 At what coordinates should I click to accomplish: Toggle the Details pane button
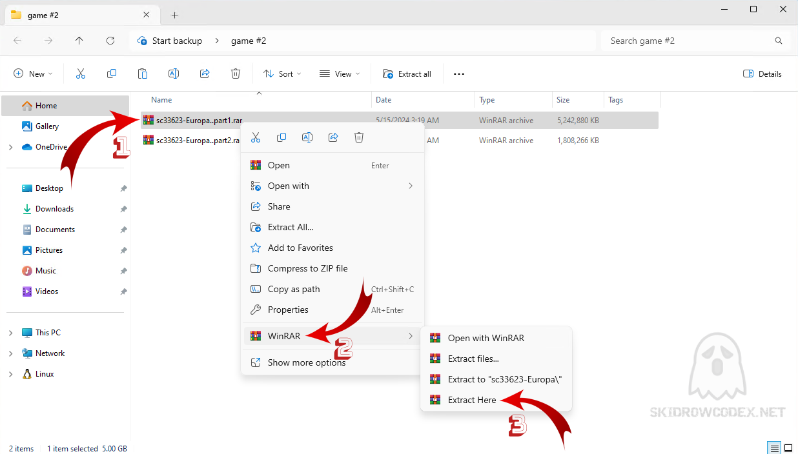pos(762,74)
